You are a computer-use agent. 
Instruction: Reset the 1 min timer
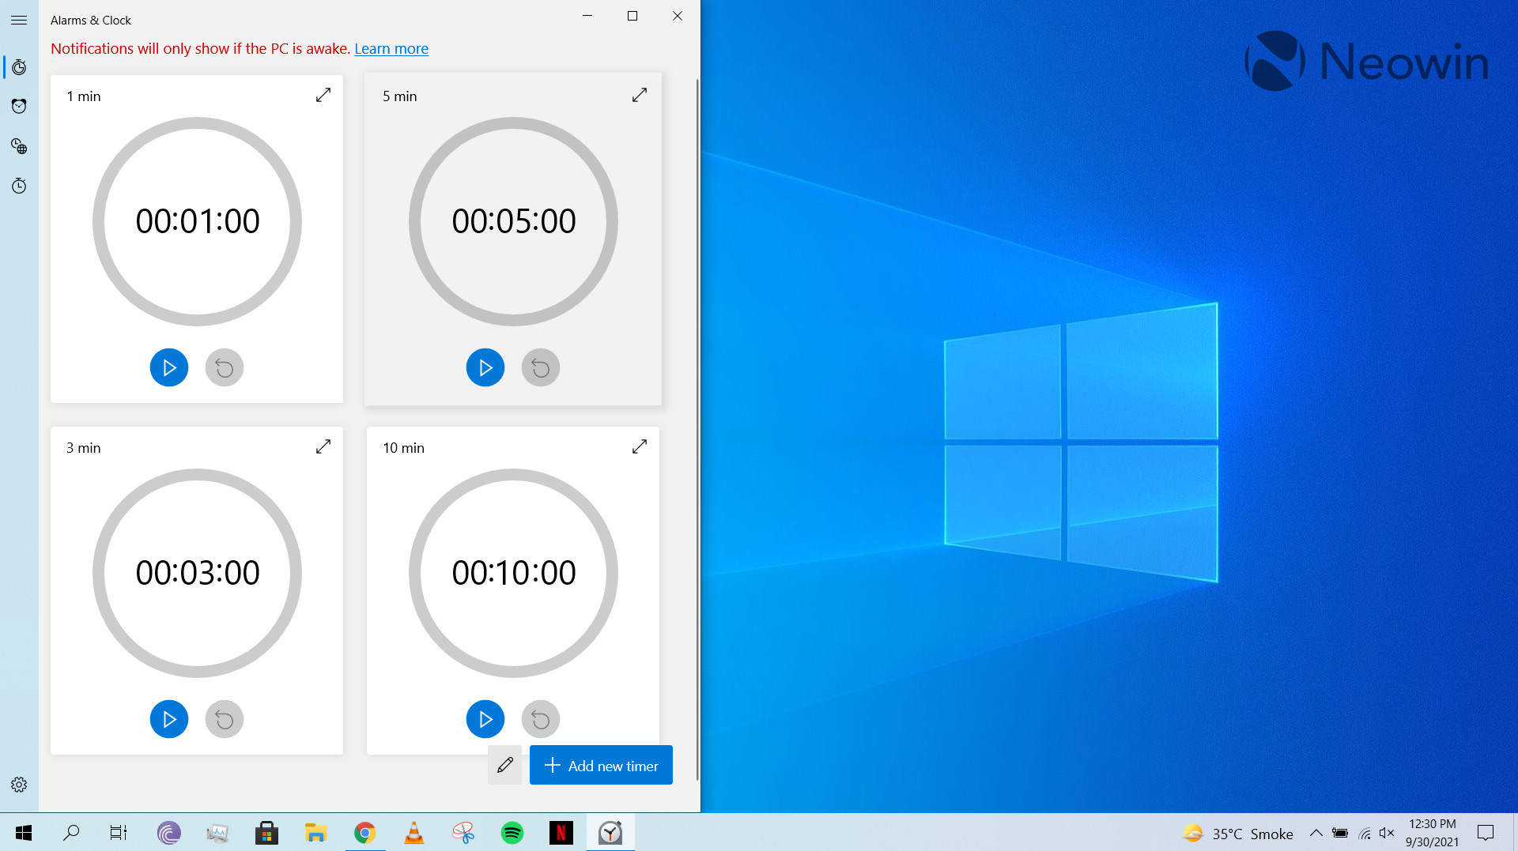(225, 367)
